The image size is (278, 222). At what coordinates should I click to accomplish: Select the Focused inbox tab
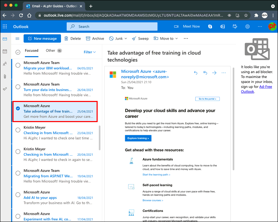pos(32,51)
